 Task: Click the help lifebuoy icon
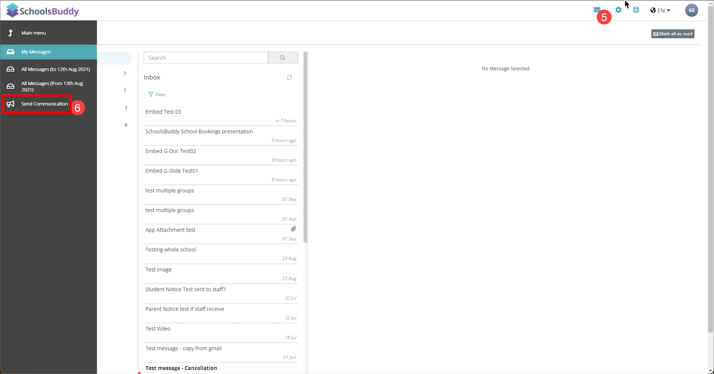(636, 10)
